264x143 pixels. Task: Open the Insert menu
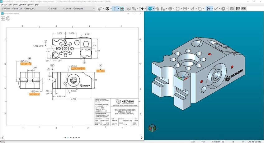[x=15, y=5]
